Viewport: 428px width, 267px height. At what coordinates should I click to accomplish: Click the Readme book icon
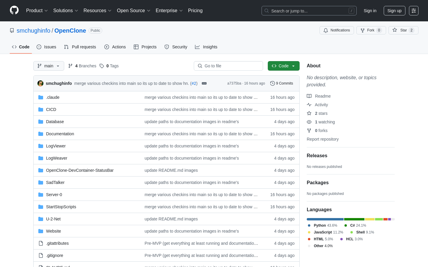click(x=309, y=96)
